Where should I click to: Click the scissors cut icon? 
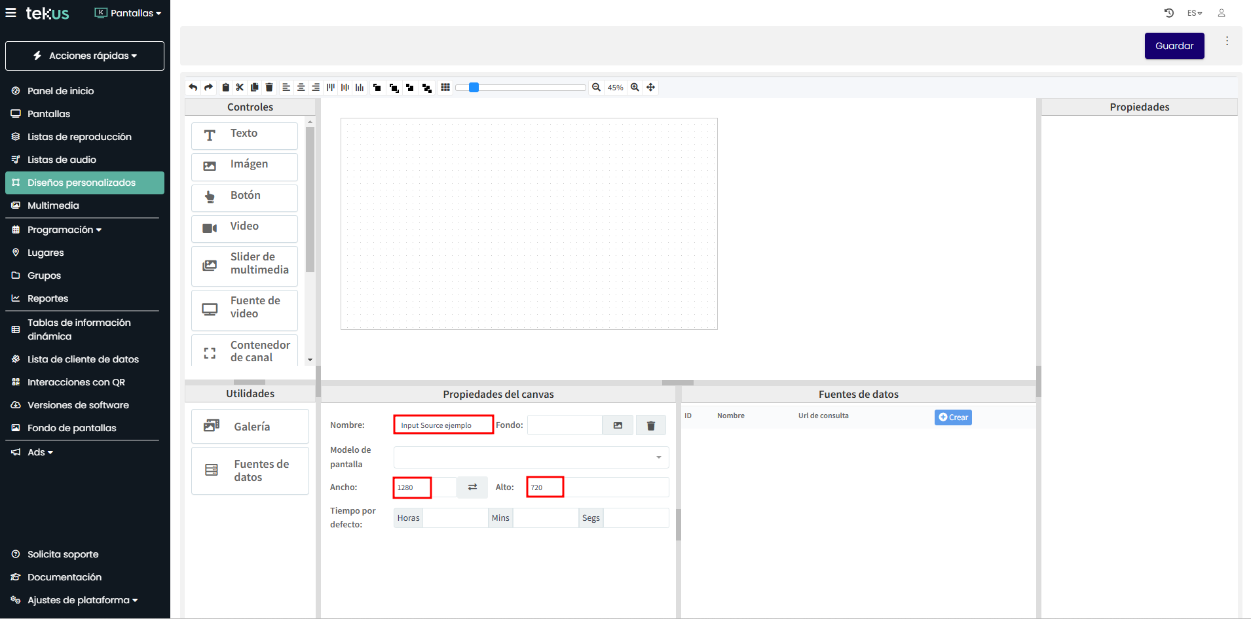(240, 87)
